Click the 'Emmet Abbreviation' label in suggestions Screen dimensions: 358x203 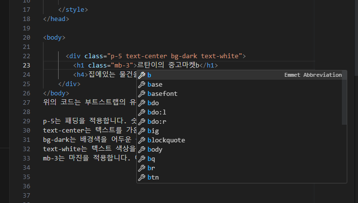[x=313, y=75]
